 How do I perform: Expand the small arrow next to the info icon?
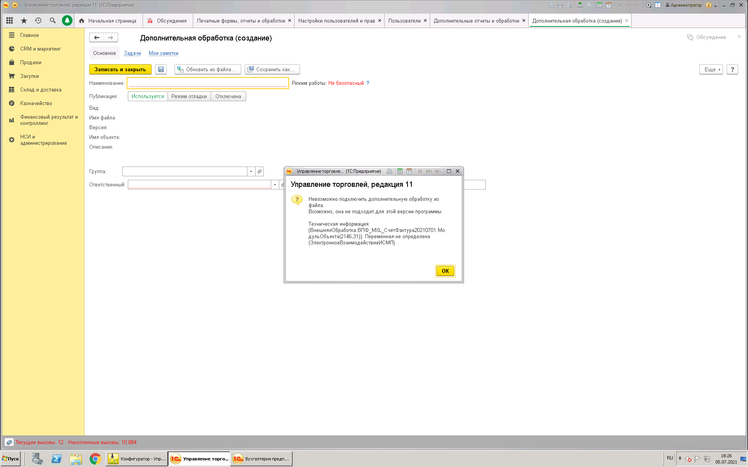[716, 5]
